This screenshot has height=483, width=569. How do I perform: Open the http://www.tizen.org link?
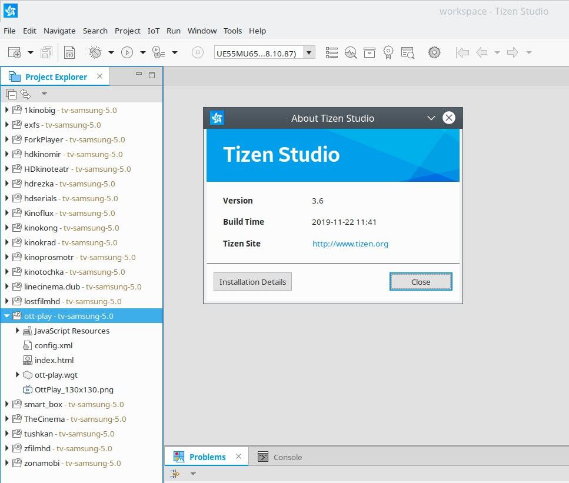[350, 244]
